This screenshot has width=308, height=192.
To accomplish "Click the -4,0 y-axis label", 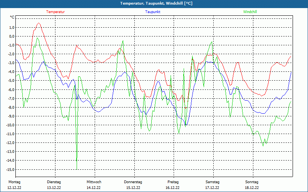I will 11,72.
